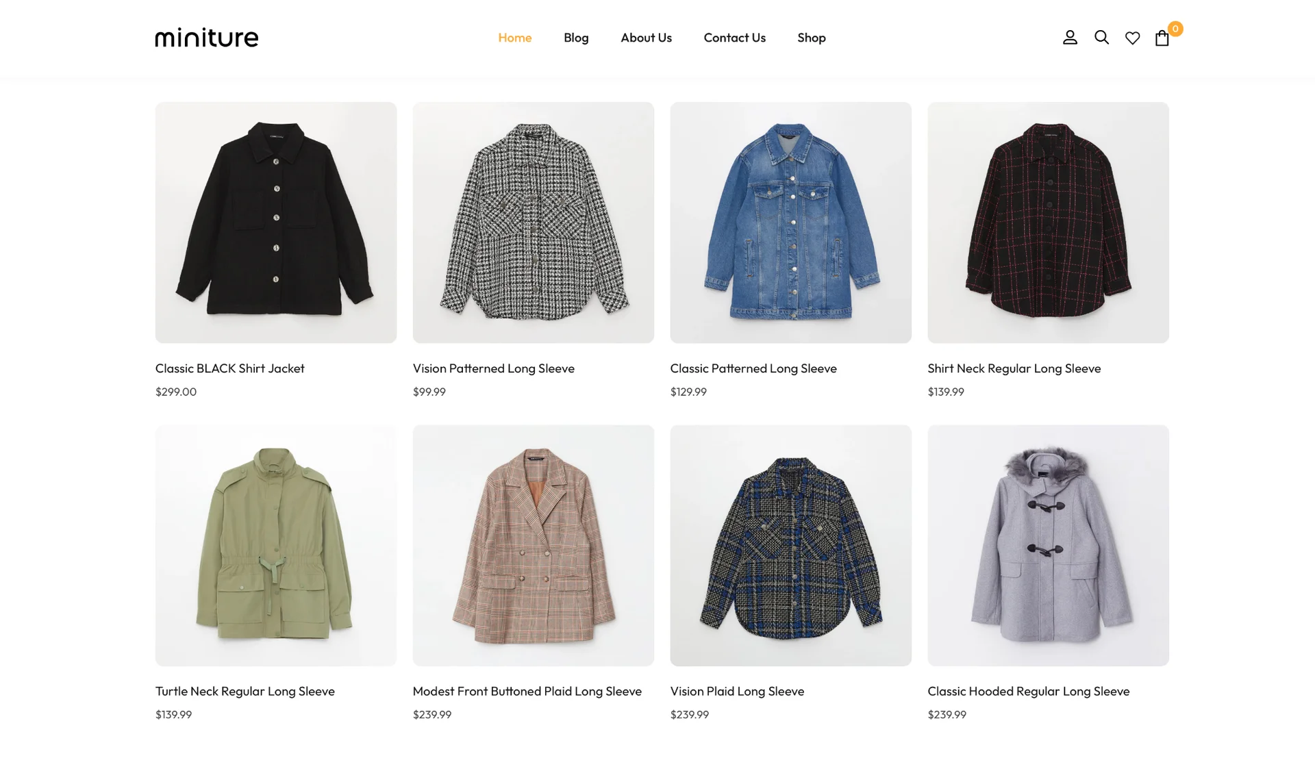1315x760 pixels.
Task: Click Classic Patterned Long Sleeve title
Action: coord(753,368)
